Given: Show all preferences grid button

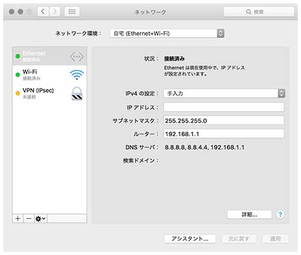Looking at the screenshot, I should pyautogui.click(x=72, y=12).
